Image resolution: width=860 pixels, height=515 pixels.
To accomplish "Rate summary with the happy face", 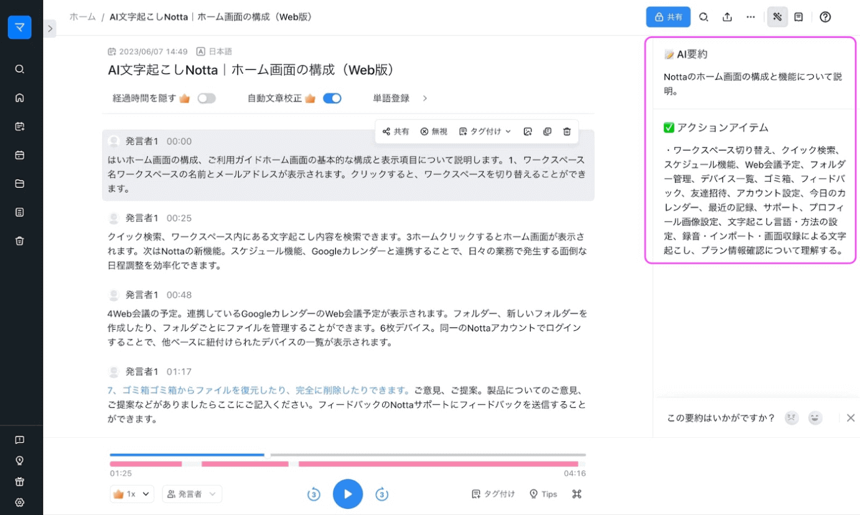I will (x=815, y=418).
